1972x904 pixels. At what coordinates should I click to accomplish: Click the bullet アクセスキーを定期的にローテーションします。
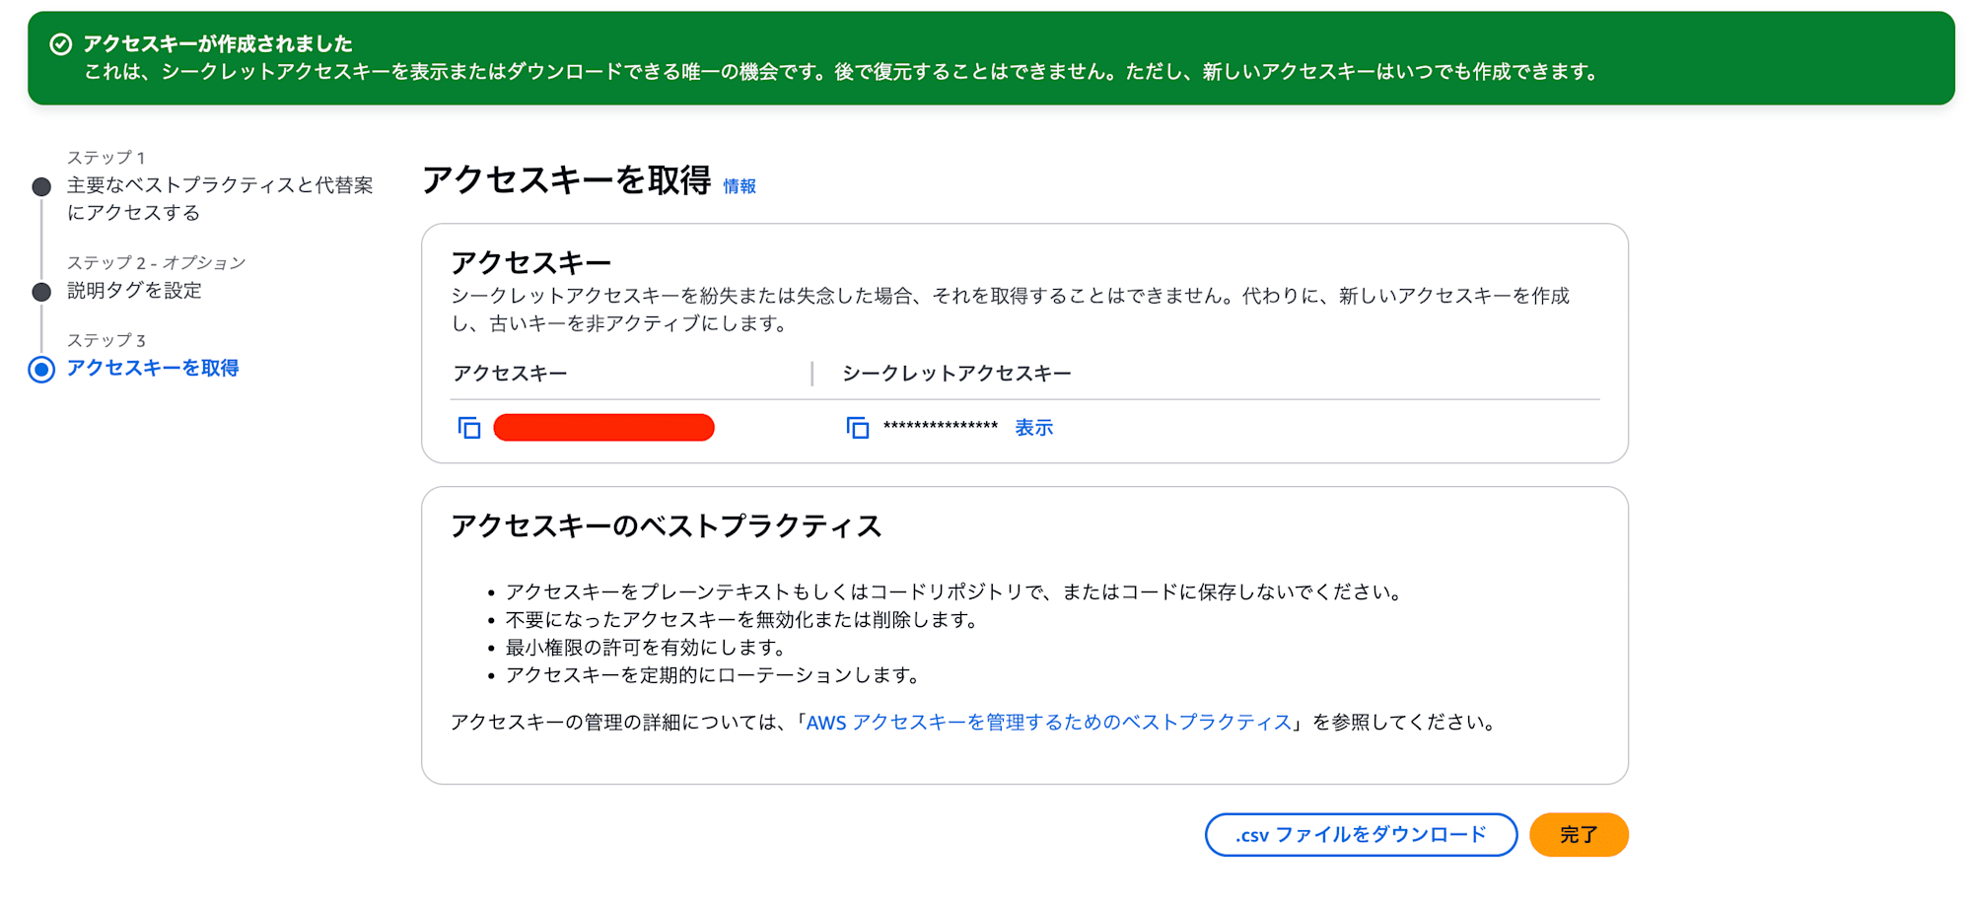click(x=716, y=675)
